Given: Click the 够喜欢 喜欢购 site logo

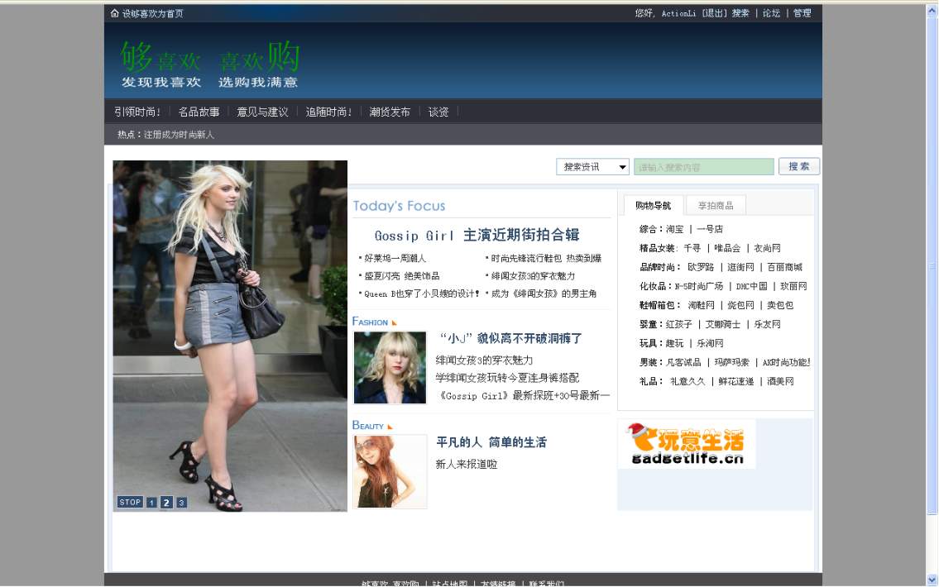Looking at the screenshot, I should coord(209,64).
